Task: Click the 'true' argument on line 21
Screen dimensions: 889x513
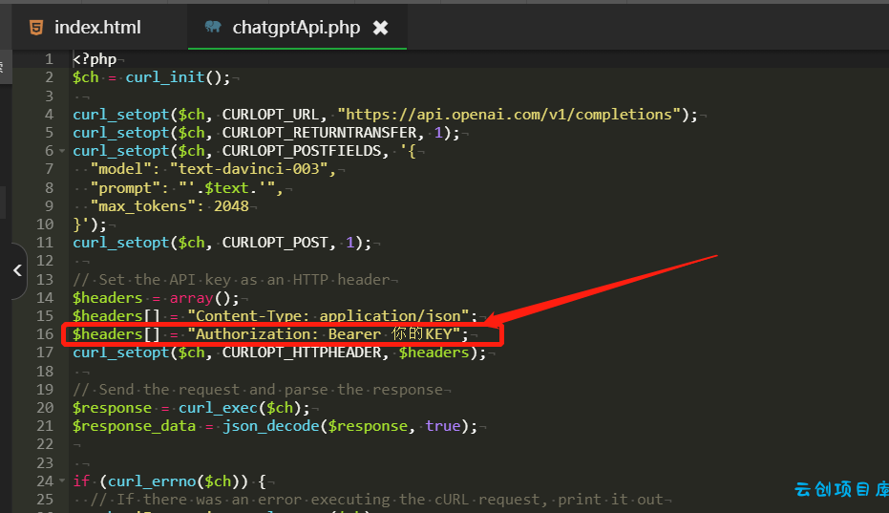Action: (x=443, y=426)
